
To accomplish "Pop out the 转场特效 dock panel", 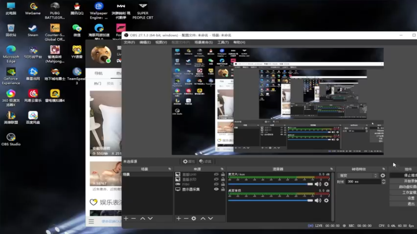I will tap(384, 169).
